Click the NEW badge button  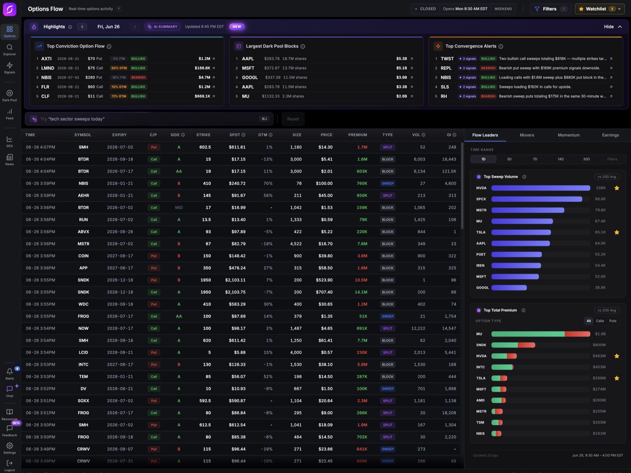coord(237,27)
